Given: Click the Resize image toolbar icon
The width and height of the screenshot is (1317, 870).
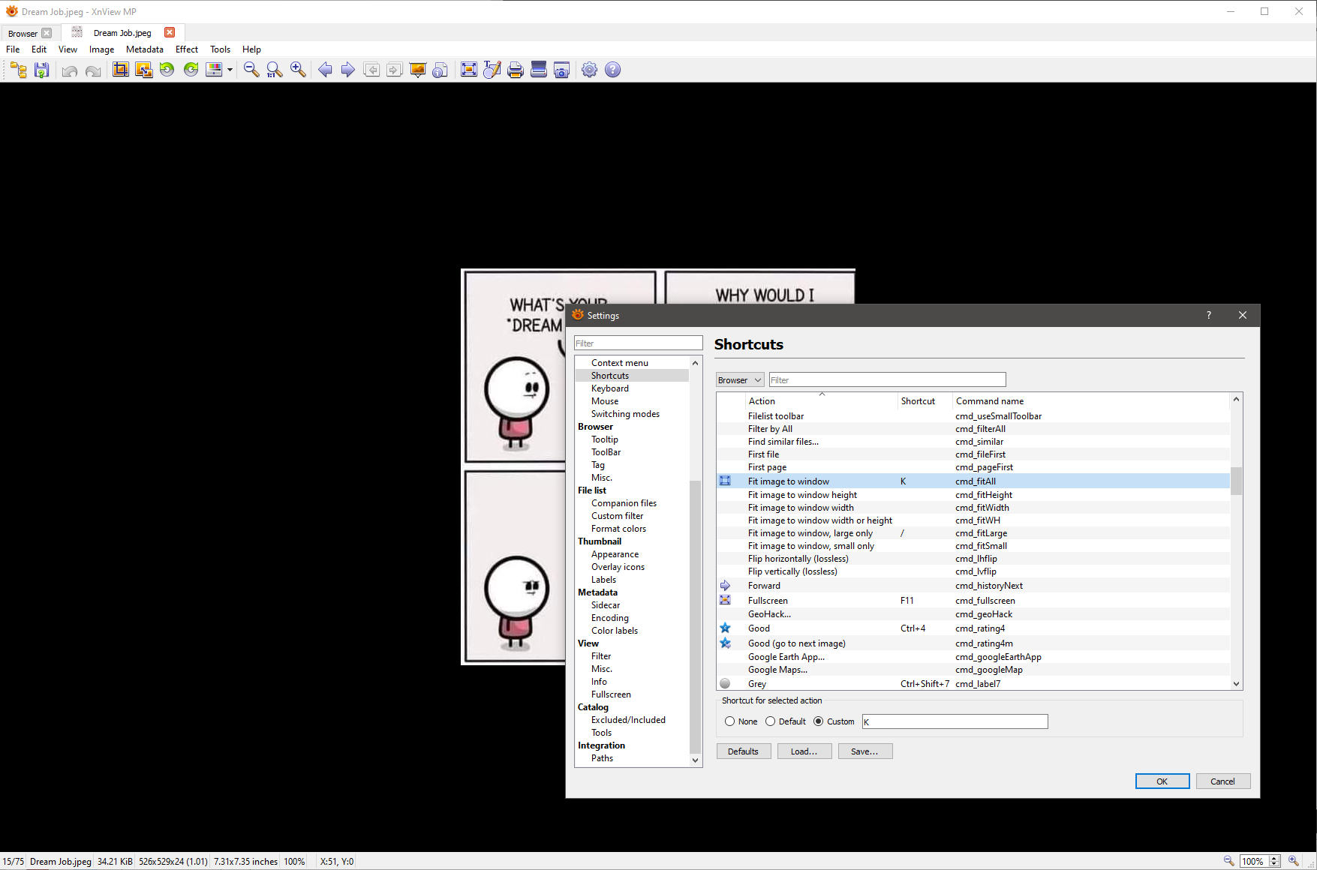Looking at the screenshot, I should coord(143,70).
